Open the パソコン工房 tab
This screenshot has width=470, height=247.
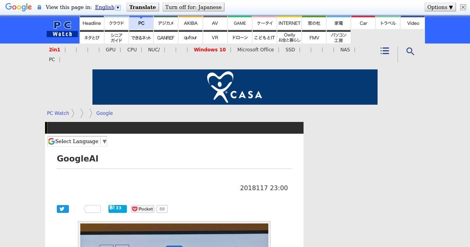339,37
